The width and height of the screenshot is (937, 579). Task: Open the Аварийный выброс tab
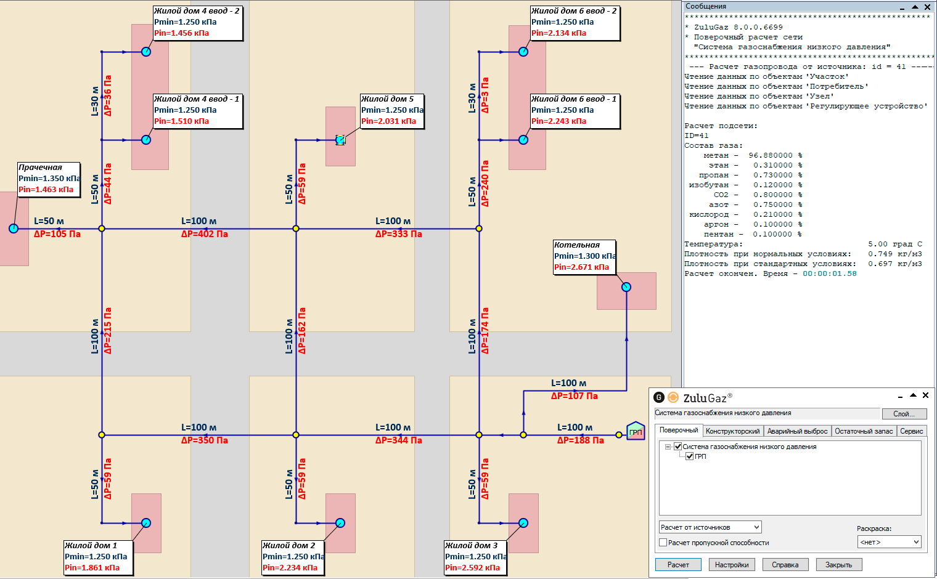(797, 431)
